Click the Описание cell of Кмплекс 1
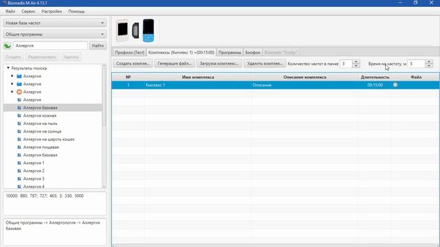The width and height of the screenshot is (440, 247). pos(305,85)
